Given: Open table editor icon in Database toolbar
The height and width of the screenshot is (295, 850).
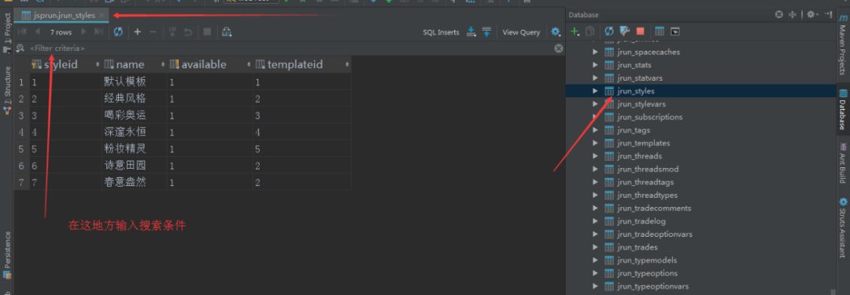Looking at the screenshot, I should coord(660,31).
